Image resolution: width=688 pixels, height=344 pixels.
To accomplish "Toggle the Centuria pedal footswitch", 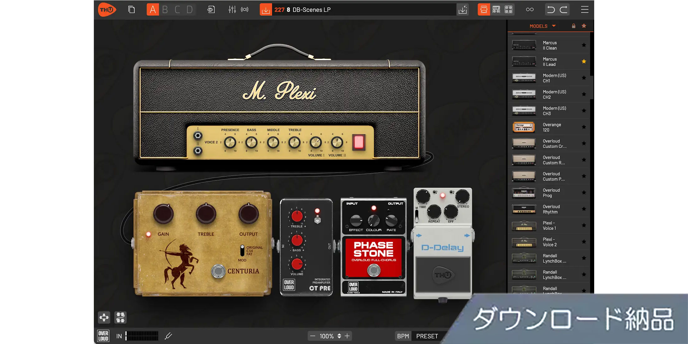I will click(218, 271).
